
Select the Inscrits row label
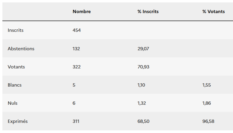click(x=15, y=30)
